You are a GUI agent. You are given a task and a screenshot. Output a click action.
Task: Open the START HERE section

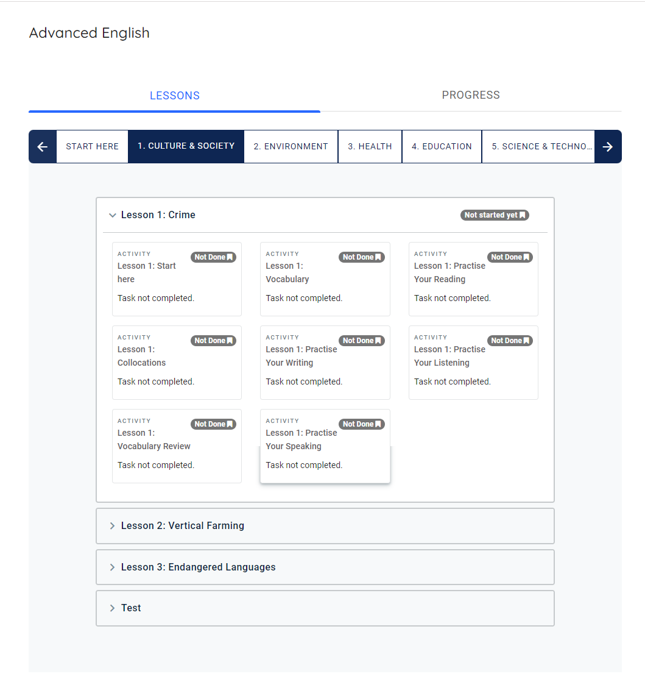[92, 146]
